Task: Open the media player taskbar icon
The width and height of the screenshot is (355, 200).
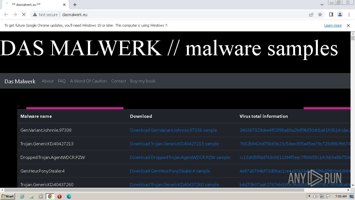Action: point(41,196)
